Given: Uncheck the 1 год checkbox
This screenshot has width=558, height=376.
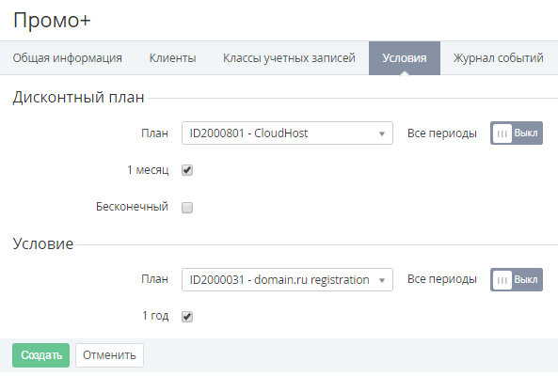Looking at the screenshot, I should pos(187,317).
